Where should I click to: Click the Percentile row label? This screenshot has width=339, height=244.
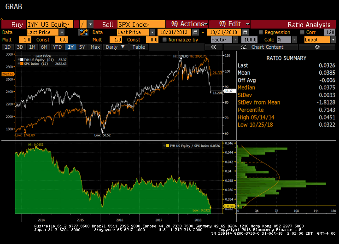tap(251, 110)
